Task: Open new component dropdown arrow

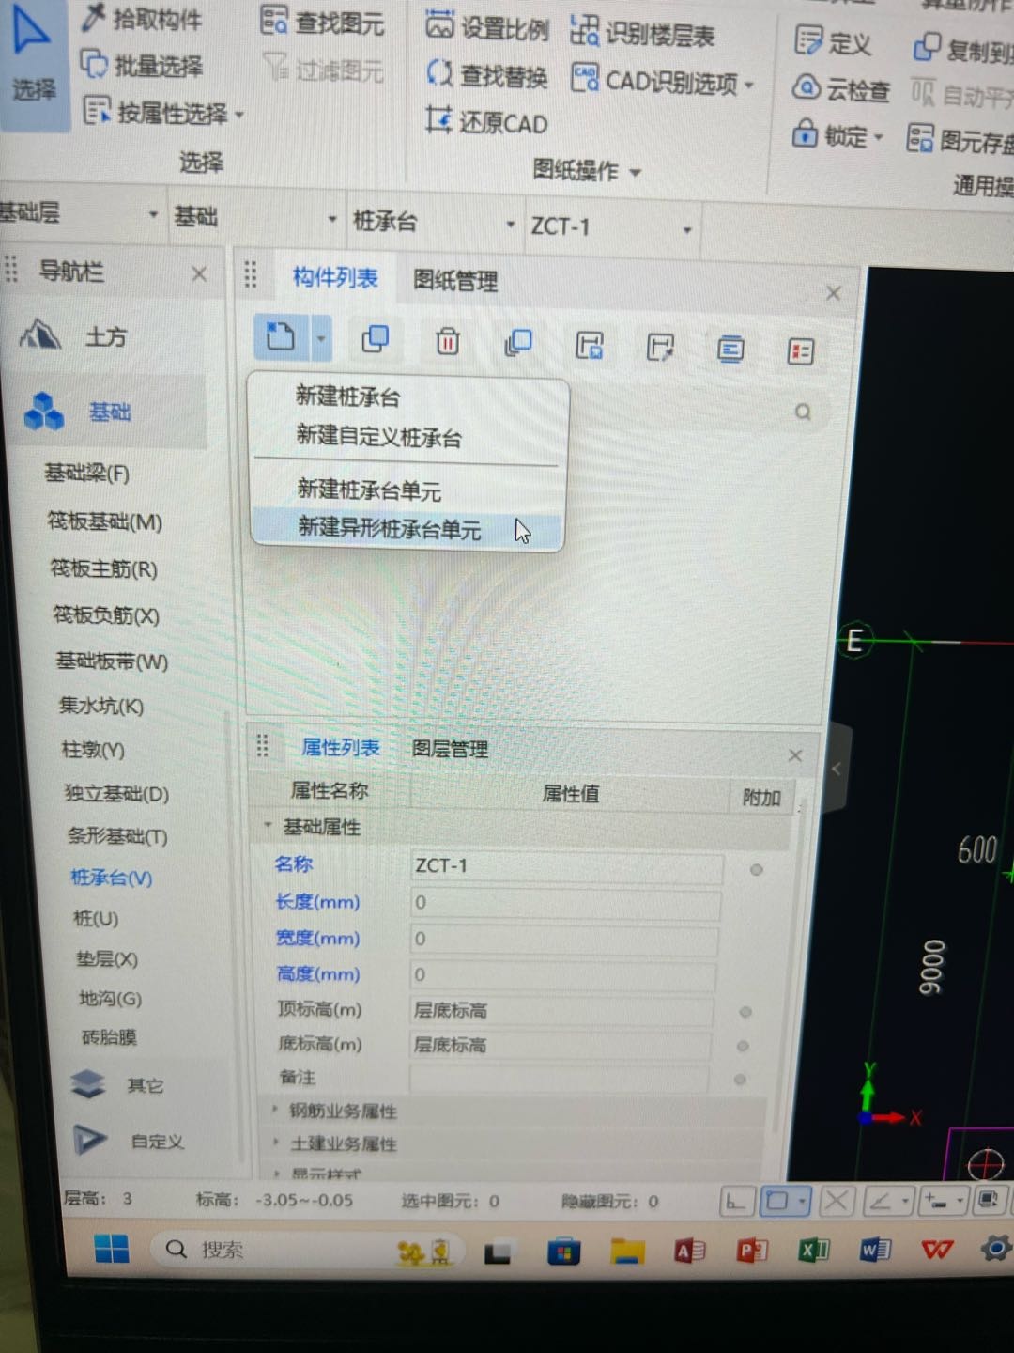Action: tap(321, 338)
